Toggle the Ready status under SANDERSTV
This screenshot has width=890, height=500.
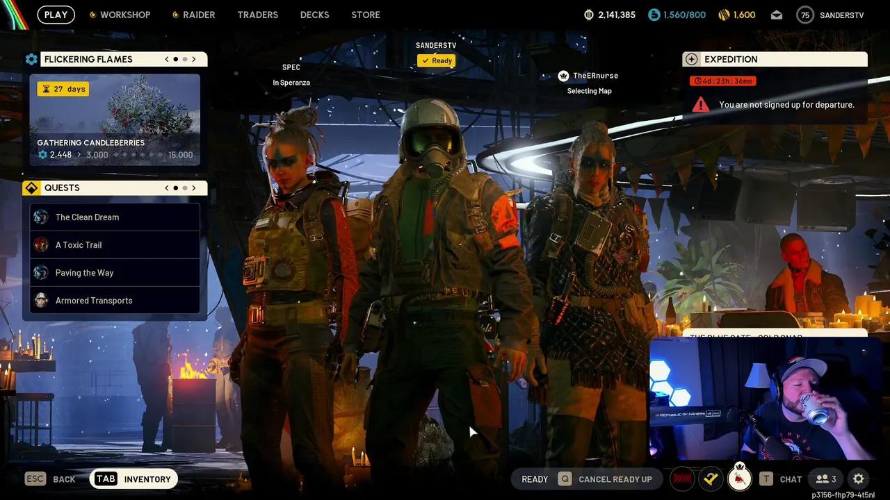(x=436, y=61)
